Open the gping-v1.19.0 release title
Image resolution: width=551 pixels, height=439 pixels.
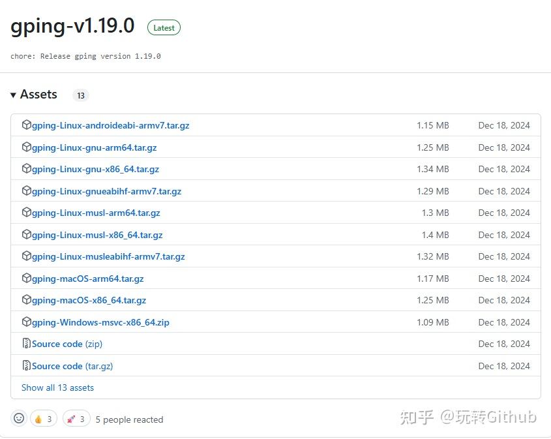[72, 26]
